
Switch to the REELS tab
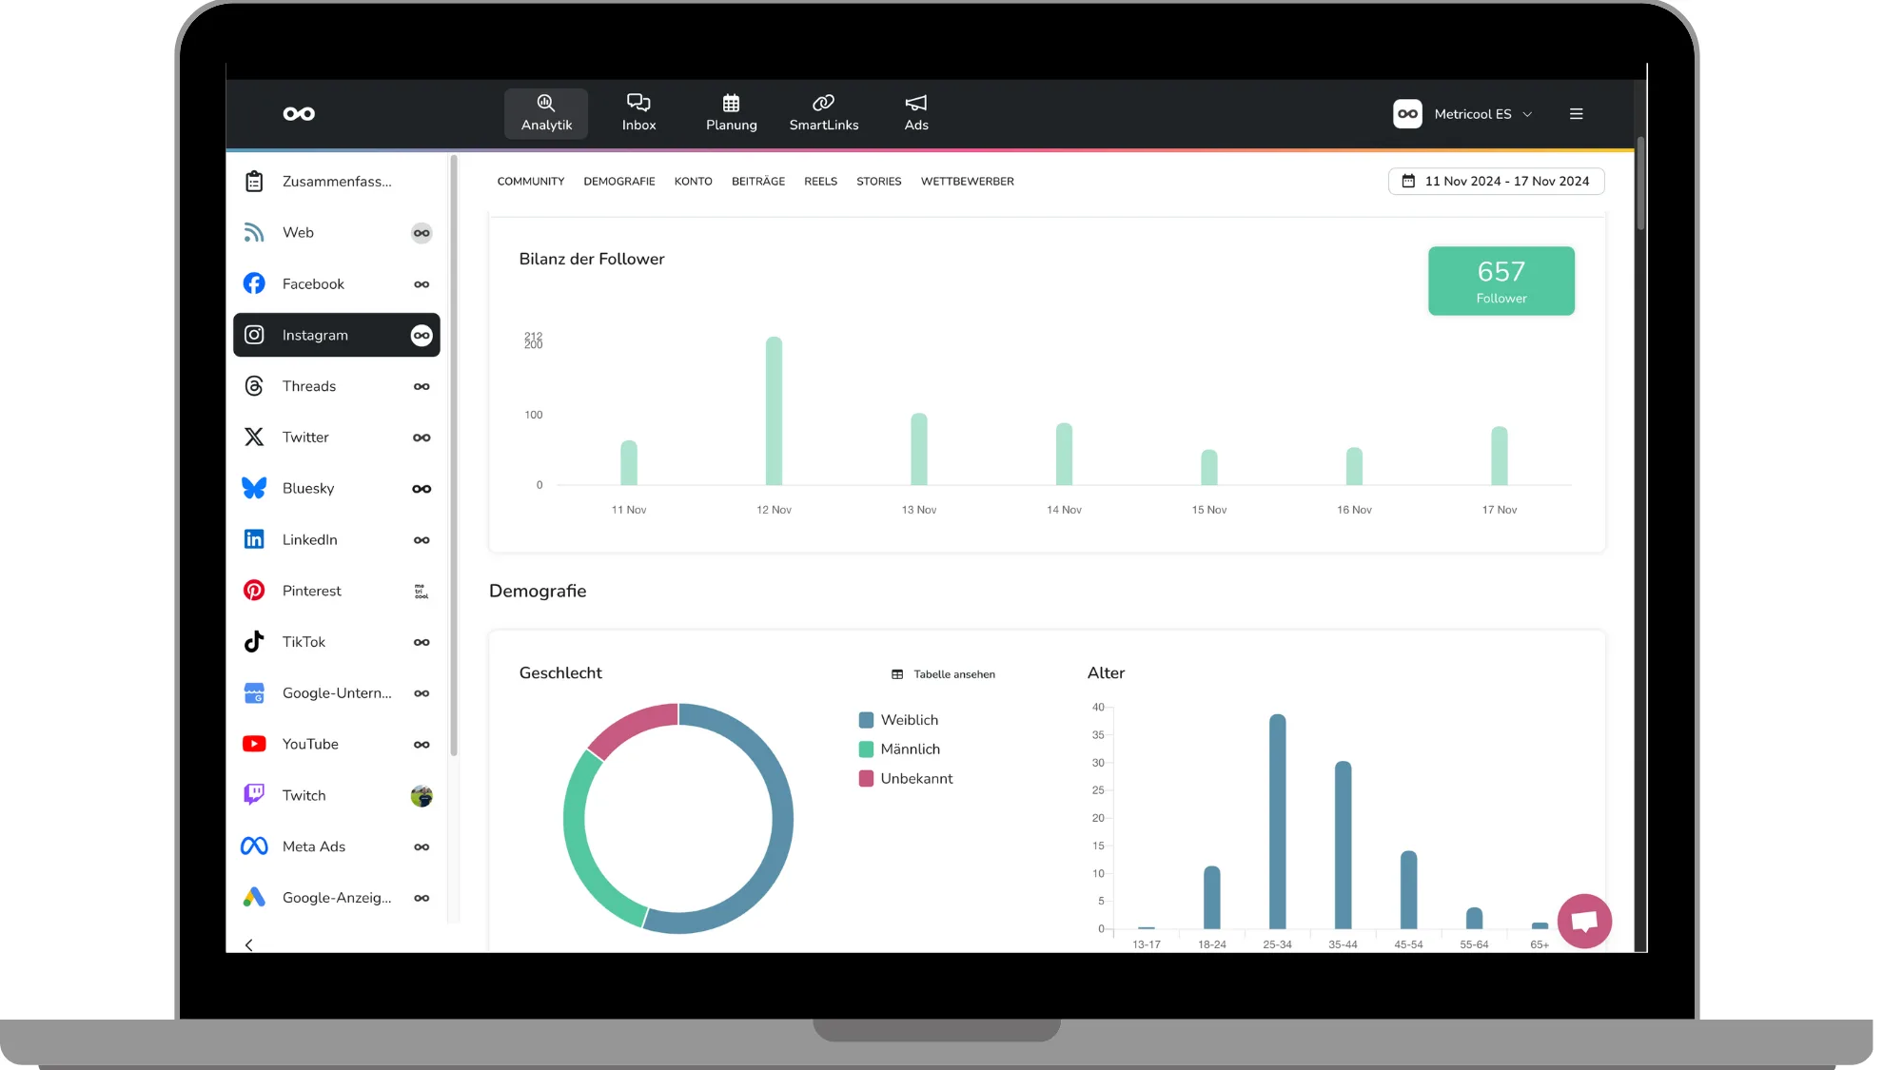point(820,182)
